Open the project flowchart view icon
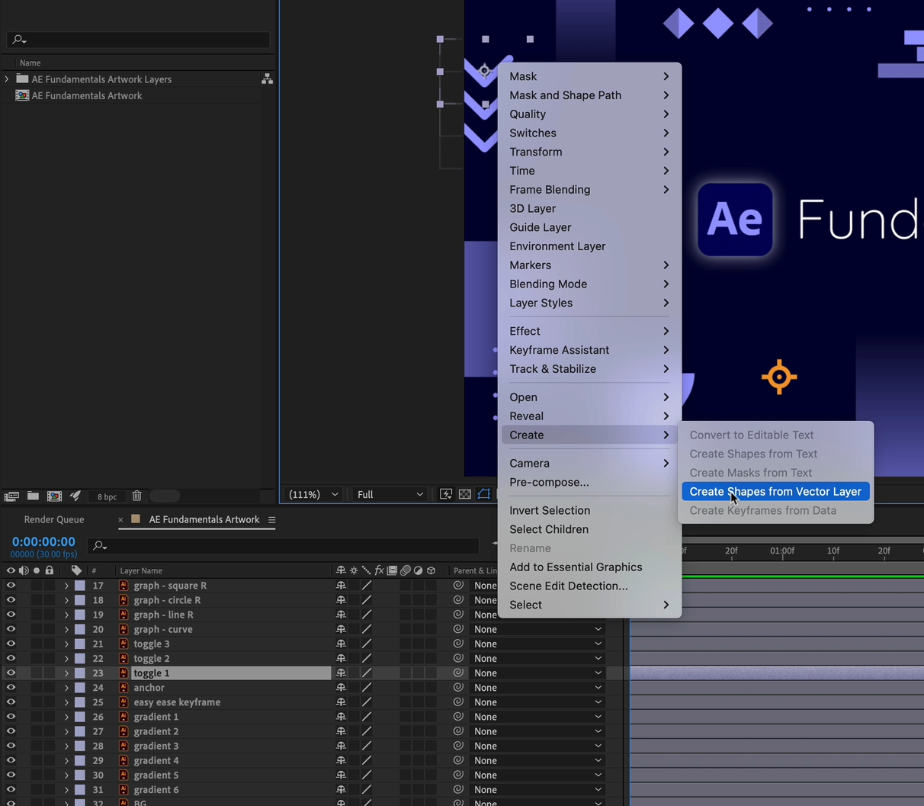 [268, 79]
